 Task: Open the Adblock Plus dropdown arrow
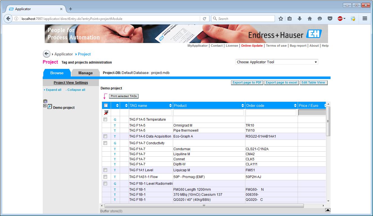pos(344,19)
